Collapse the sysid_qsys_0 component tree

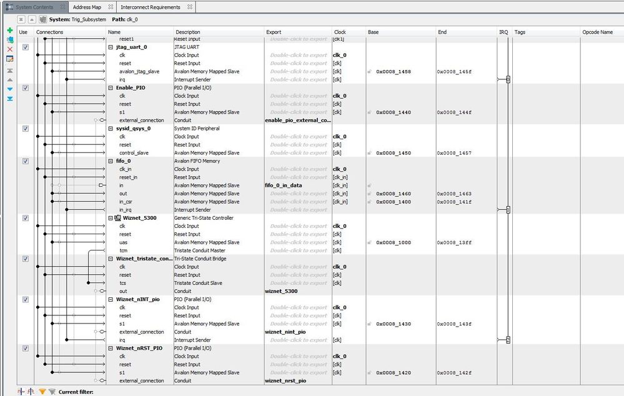tap(111, 129)
